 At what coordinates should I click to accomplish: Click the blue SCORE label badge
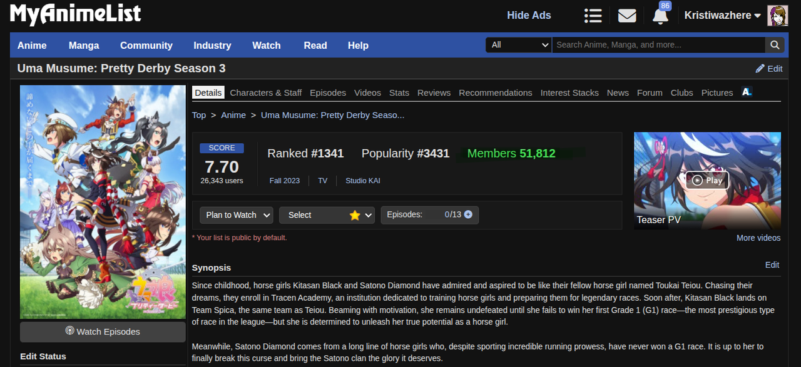(x=222, y=148)
